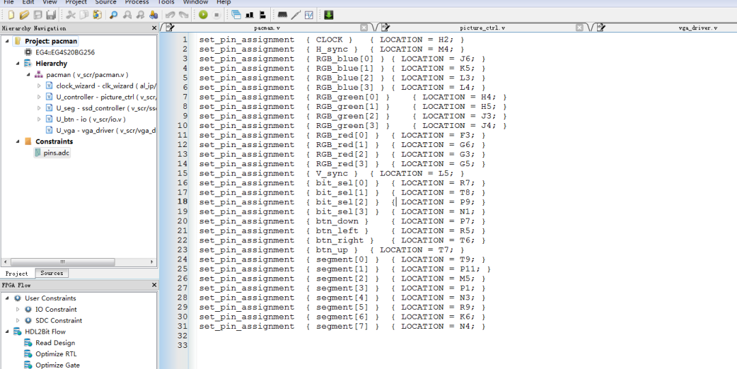The image size is (737, 369).
Task: Expand the SDC Constraint node
Action: [18, 321]
